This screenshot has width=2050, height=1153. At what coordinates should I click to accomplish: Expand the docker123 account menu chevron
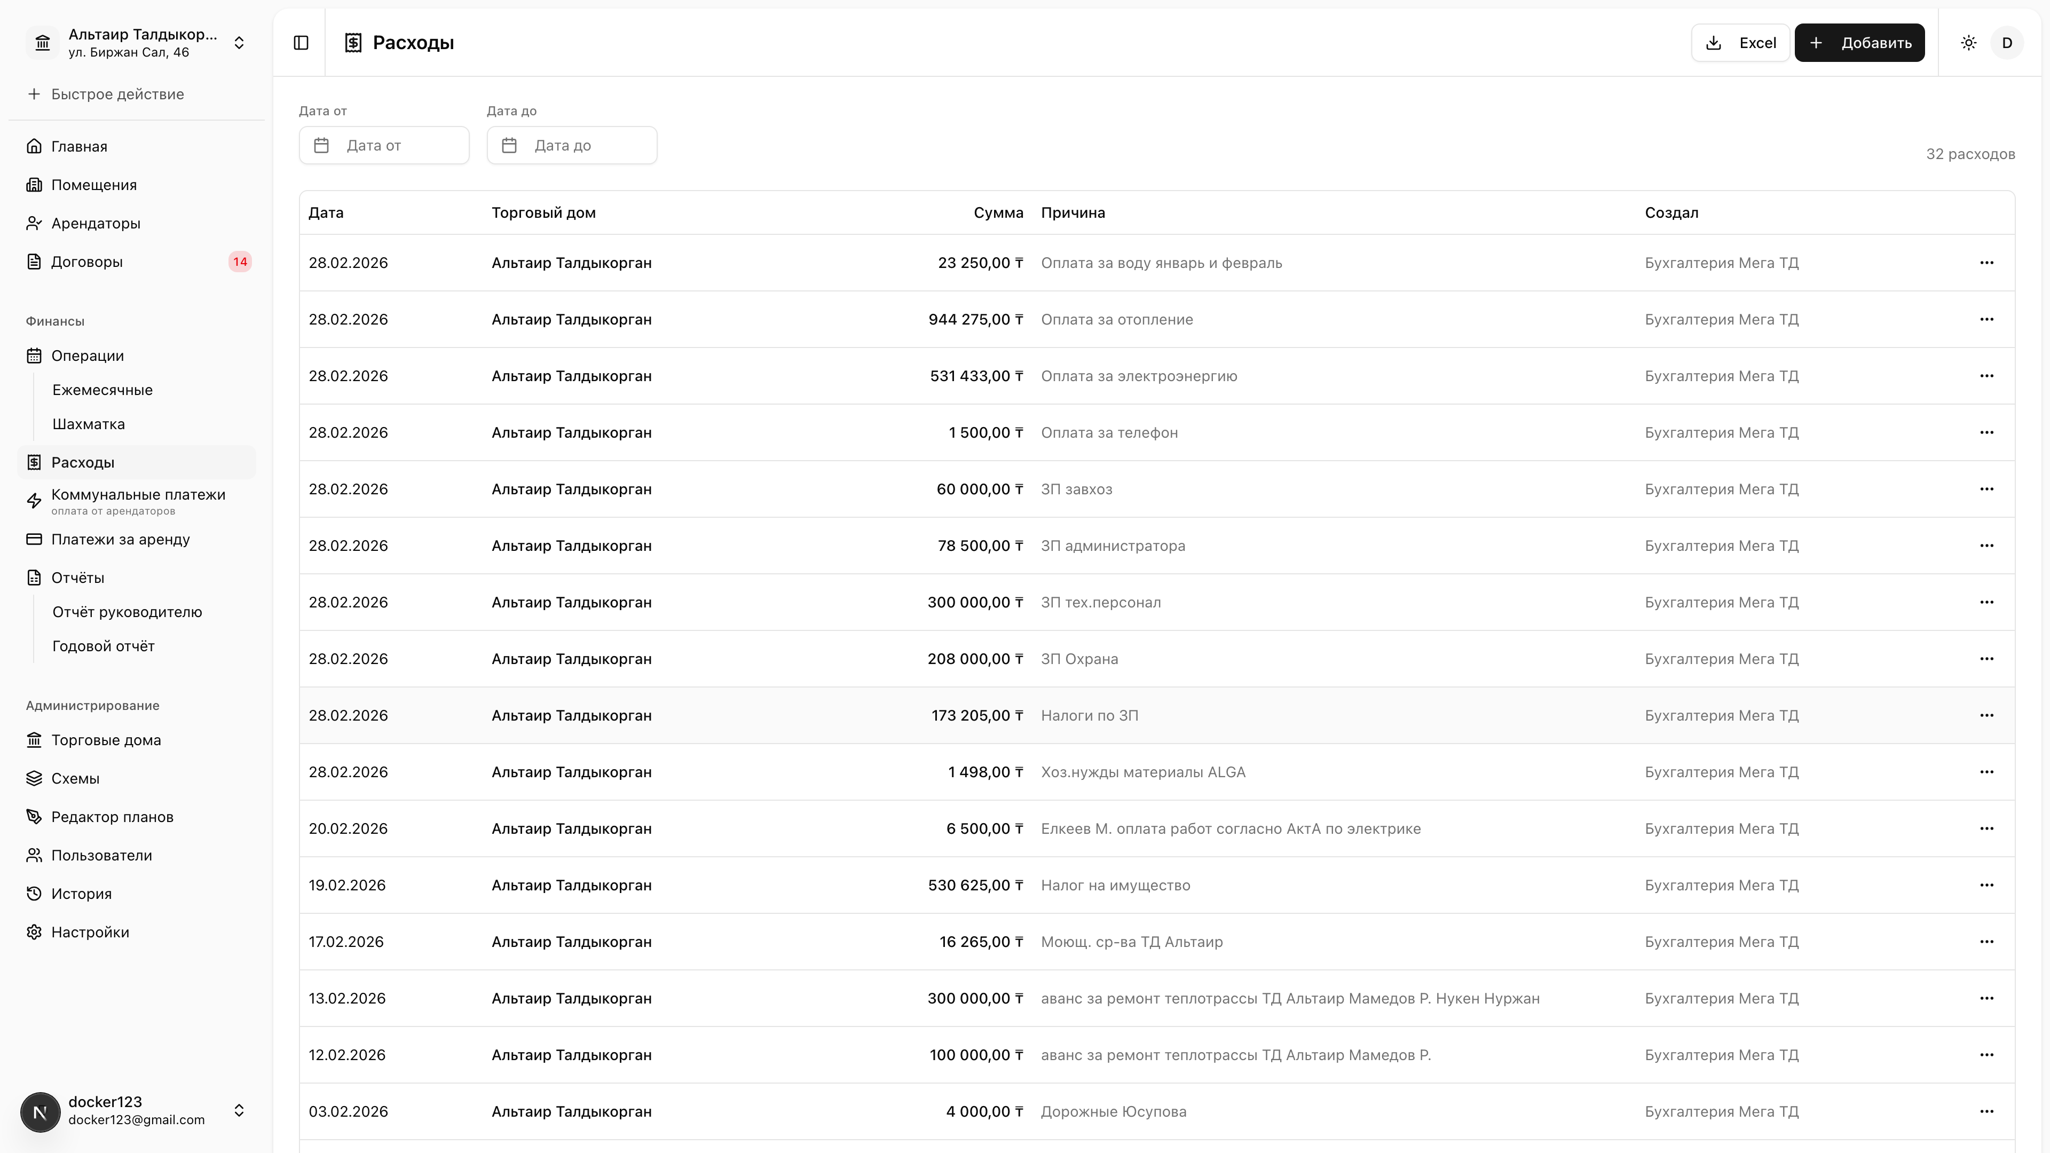(x=239, y=1110)
